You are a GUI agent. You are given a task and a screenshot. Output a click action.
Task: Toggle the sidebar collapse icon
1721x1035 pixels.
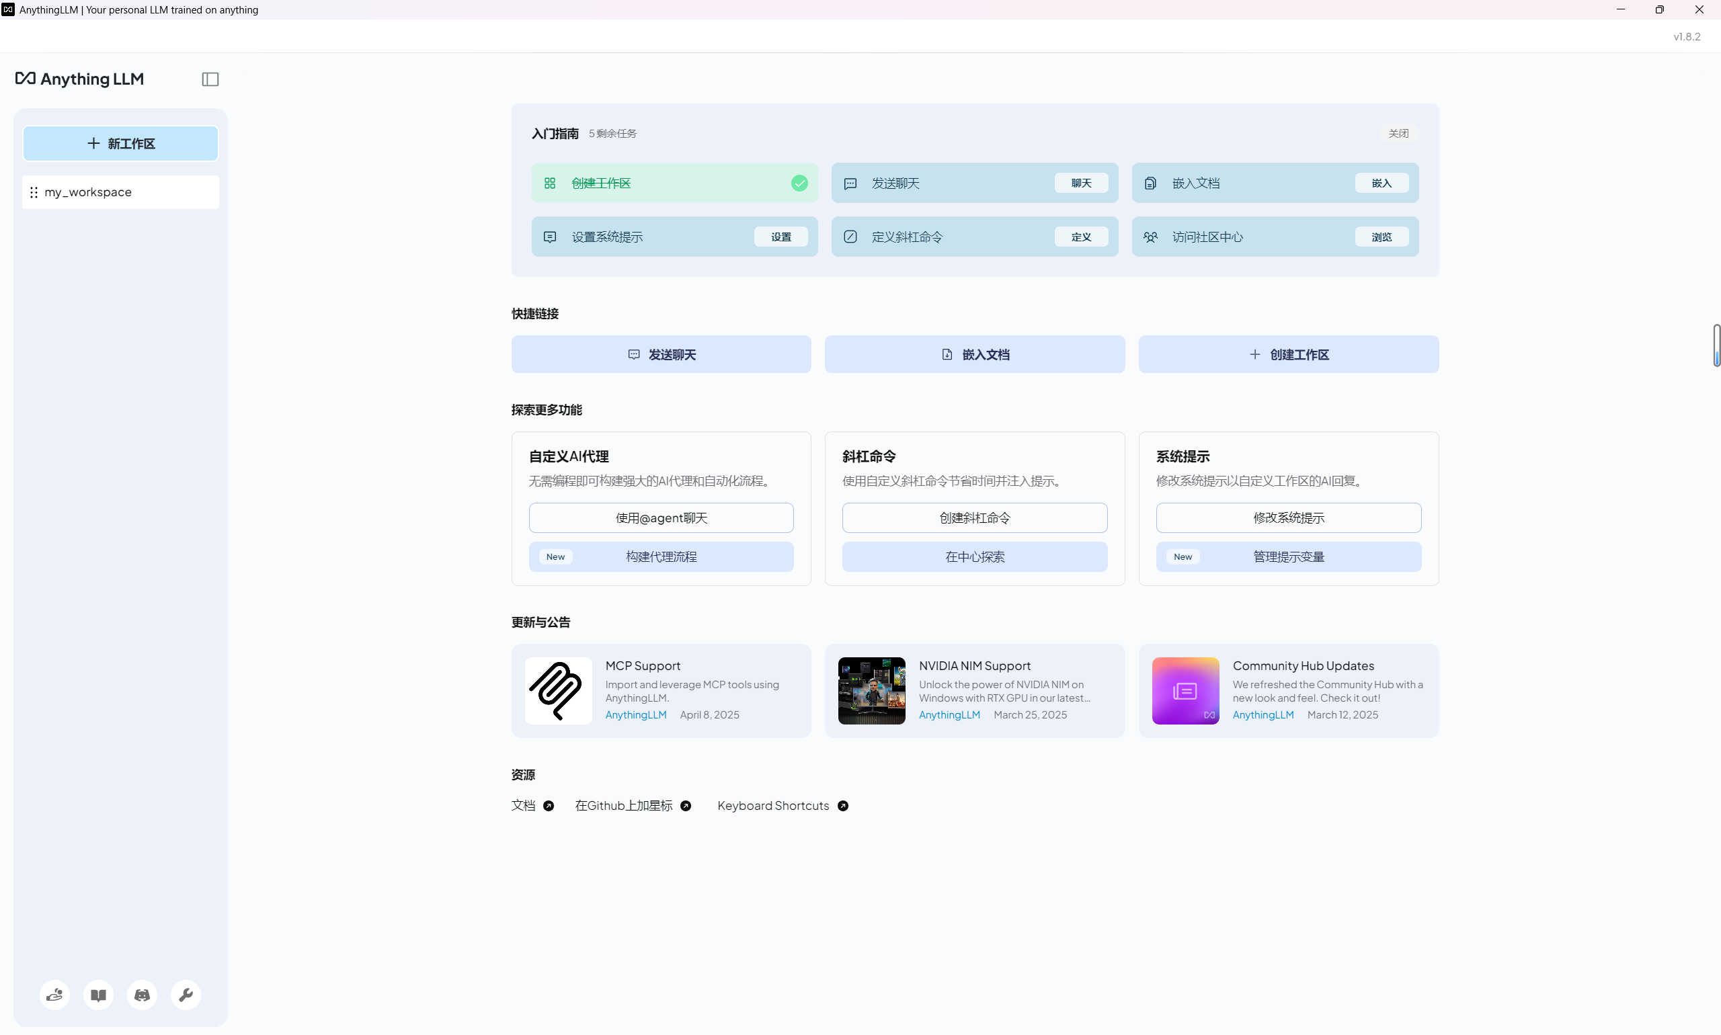[x=210, y=79]
